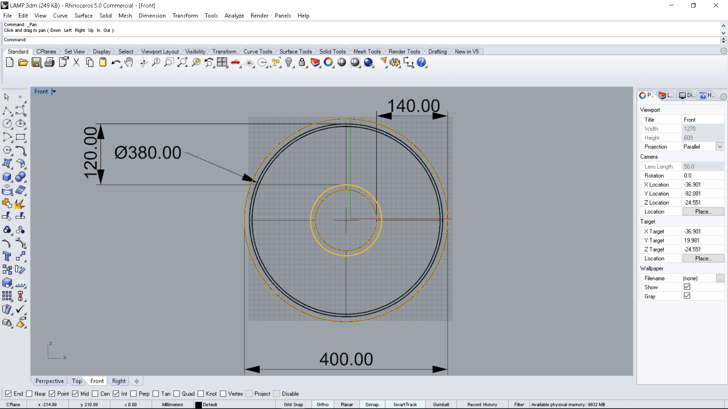Click the Default layer black color swatch
Image resolution: width=728 pixels, height=409 pixels.
click(x=198, y=404)
